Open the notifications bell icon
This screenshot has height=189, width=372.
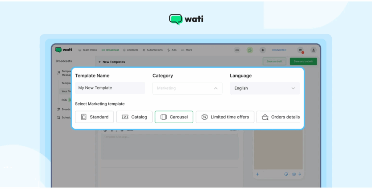click(x=263, y=50)
